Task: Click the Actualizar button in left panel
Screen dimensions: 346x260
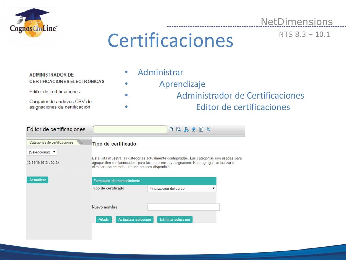Action: (38, 180)
